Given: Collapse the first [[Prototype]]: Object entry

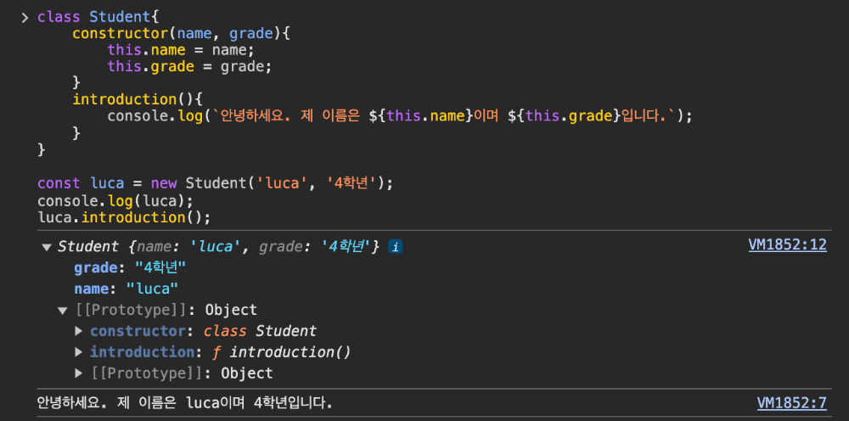Looking at the screenshot, I should (63, 312).
